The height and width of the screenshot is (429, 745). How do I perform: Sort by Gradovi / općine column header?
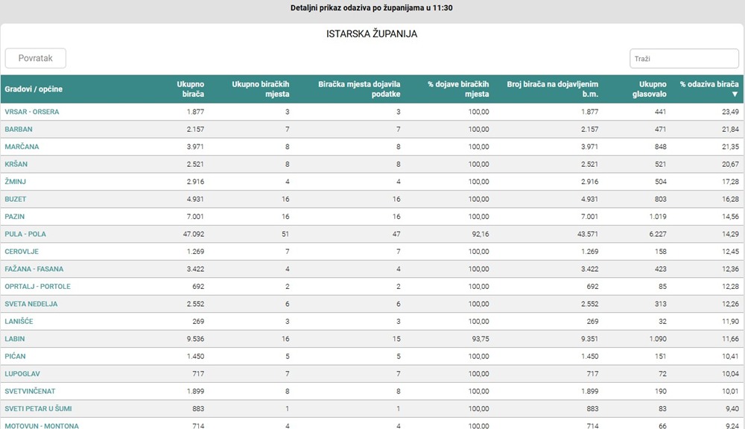34,89
